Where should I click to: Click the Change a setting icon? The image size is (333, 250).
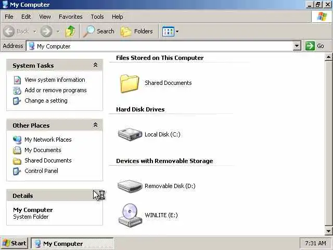[x=17, y=101]
